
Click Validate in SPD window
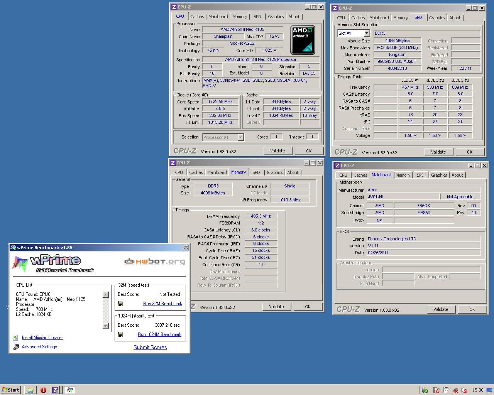coord(438,152)
